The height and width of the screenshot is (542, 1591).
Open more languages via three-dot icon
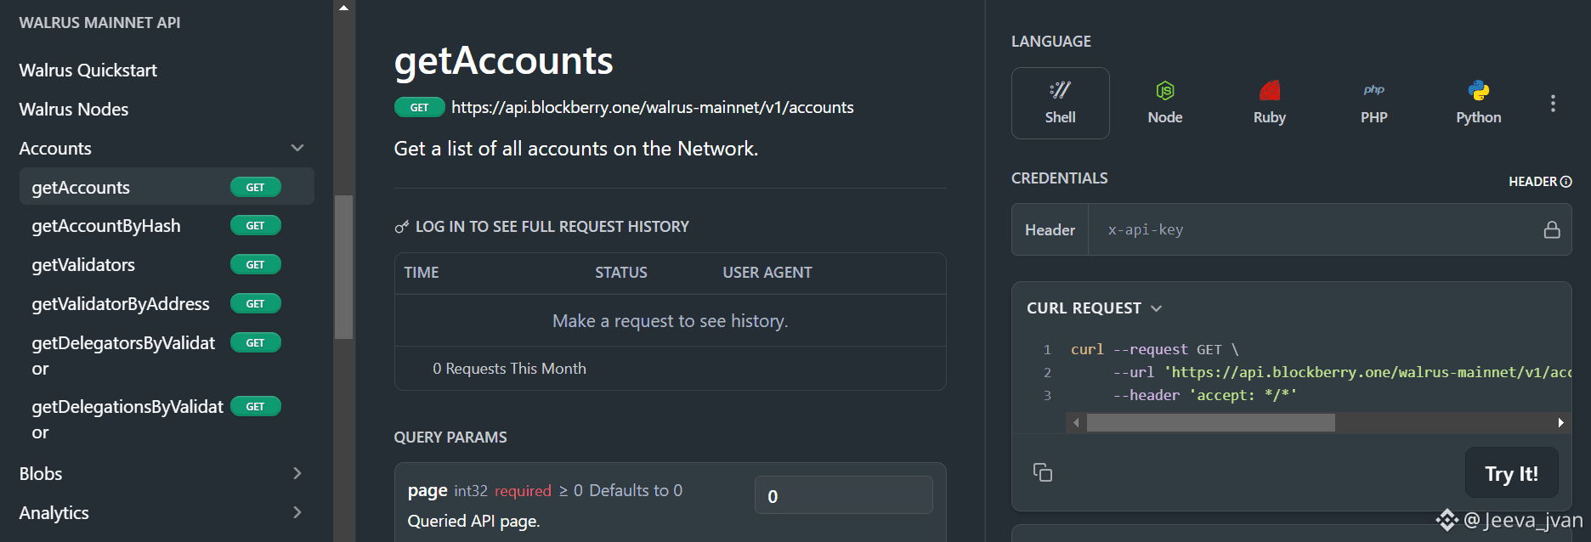(x=1553, y=104)
